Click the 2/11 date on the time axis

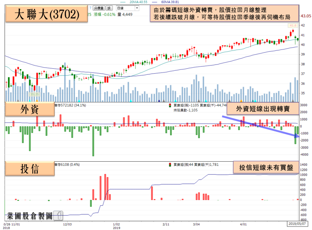point(166,224)
